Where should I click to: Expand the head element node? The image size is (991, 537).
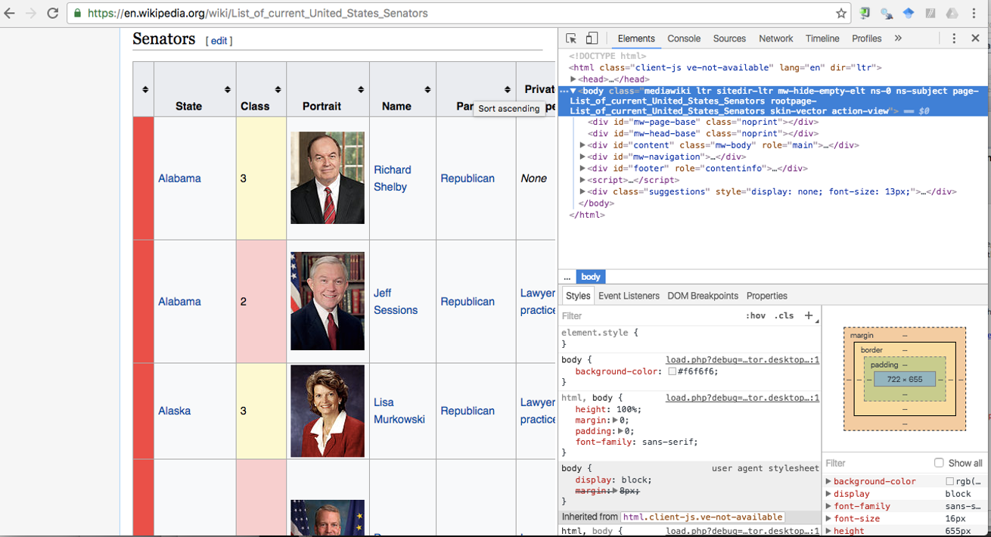pyautogui.click(x=573, y=79)
